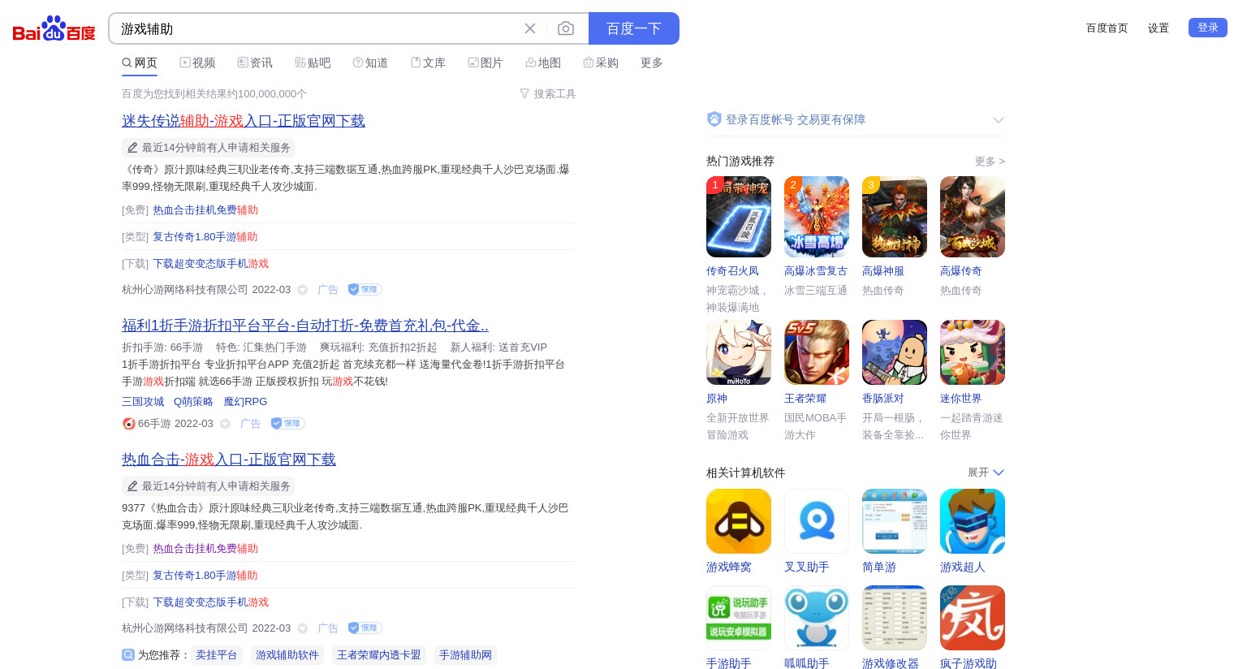Switch to the 资讯 tab
The height and width of the screenshot is (669, 1247).
(x=255, y=63)
